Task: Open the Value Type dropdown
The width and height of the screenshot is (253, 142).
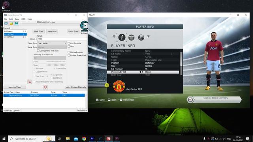Action: coord(52,47)
